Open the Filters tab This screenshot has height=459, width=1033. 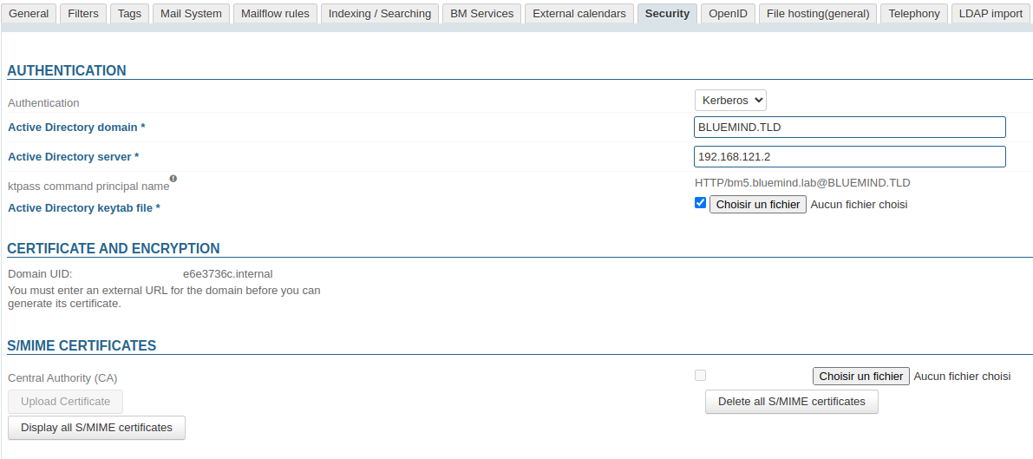[83, 14]
